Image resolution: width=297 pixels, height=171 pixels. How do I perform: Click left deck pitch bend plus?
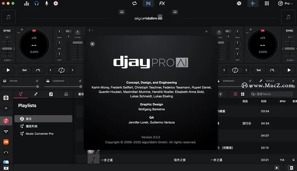tap(22, 29)
